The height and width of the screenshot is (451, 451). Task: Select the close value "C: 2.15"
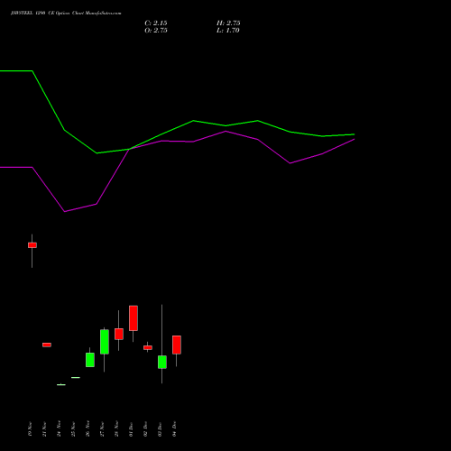156,23
